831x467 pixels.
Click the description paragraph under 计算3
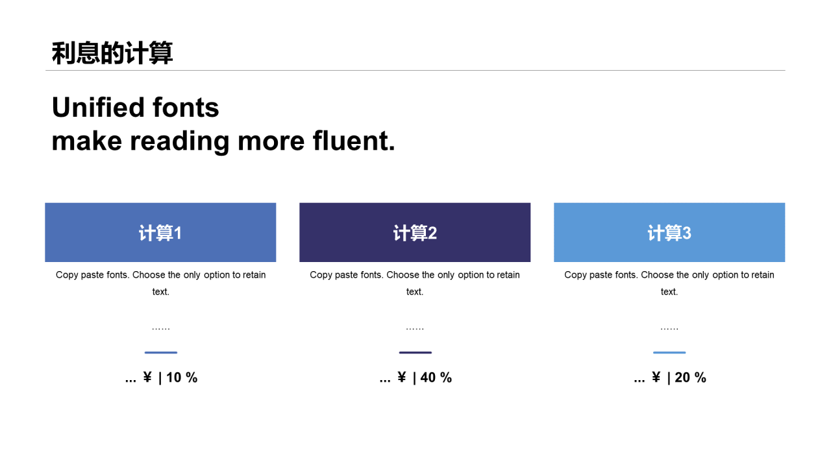point(669,283)
